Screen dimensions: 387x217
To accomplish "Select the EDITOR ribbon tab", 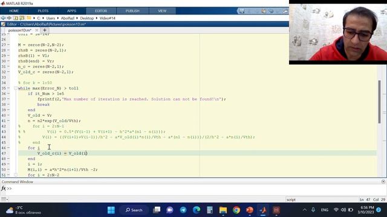I will (101, 11).
